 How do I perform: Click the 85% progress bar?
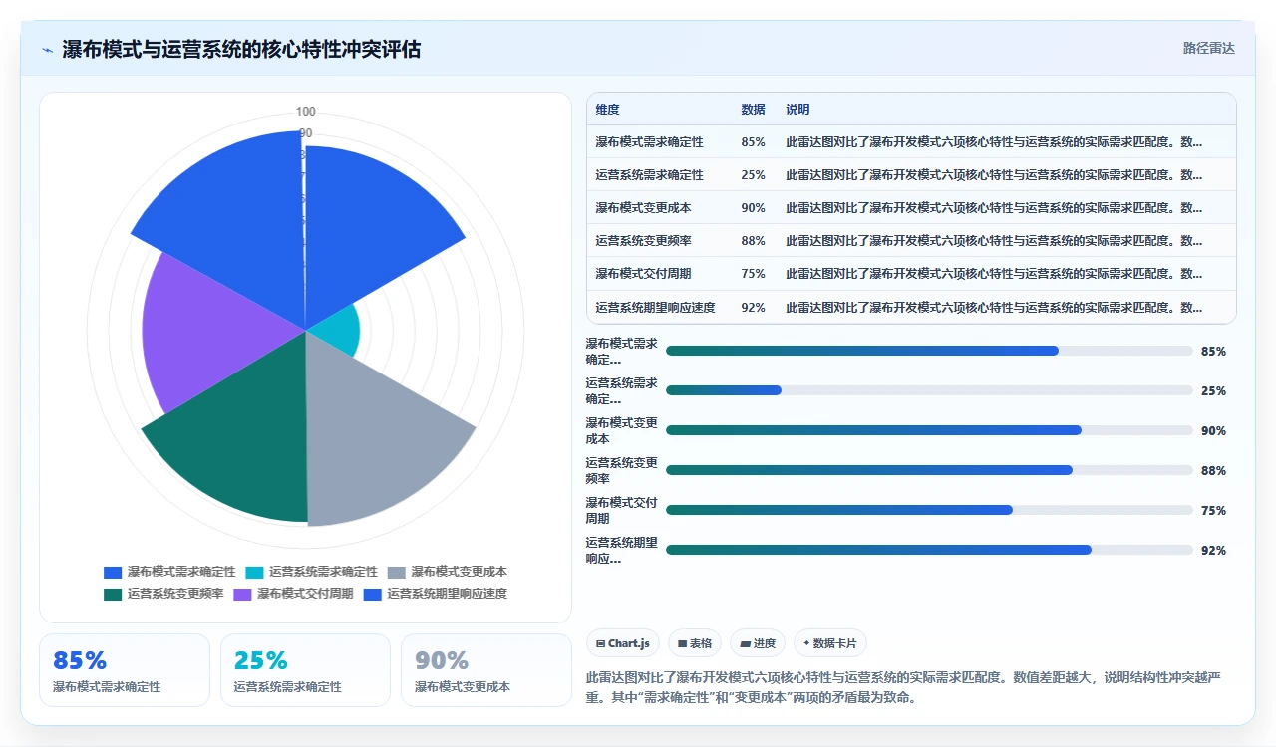pos(929,351)
